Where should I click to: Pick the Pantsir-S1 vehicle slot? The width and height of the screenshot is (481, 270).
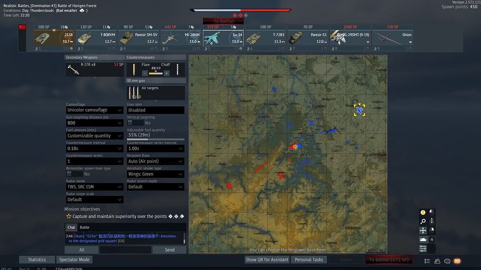(308, 38)
